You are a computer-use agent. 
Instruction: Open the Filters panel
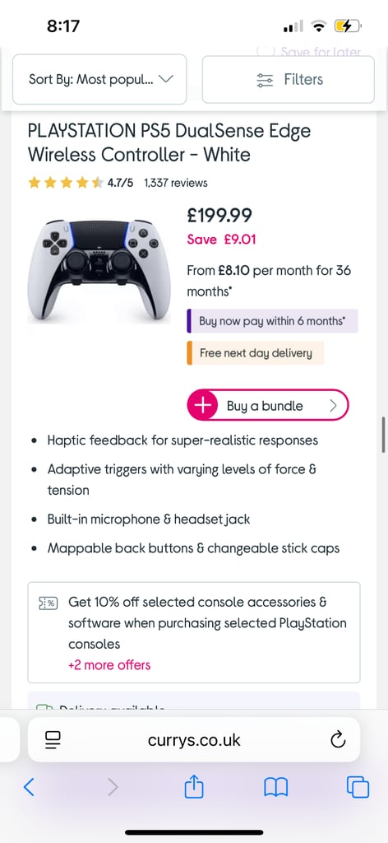coord(289,80)
